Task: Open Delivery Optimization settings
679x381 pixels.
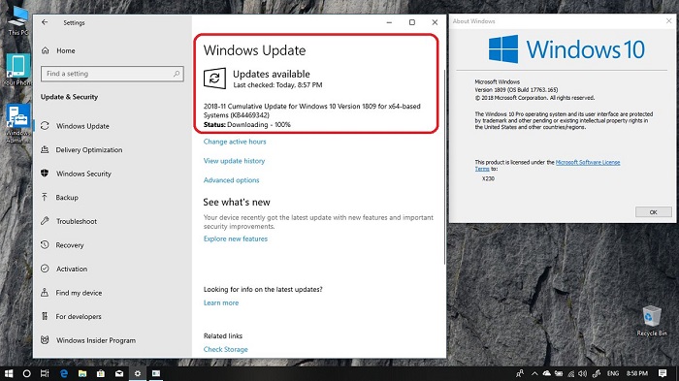Action: tap(89, 150)
